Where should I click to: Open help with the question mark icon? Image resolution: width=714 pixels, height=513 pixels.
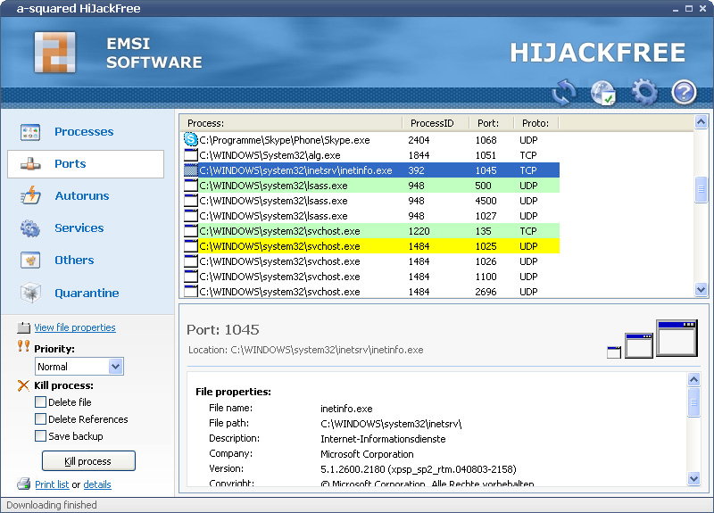pos(684,92)
